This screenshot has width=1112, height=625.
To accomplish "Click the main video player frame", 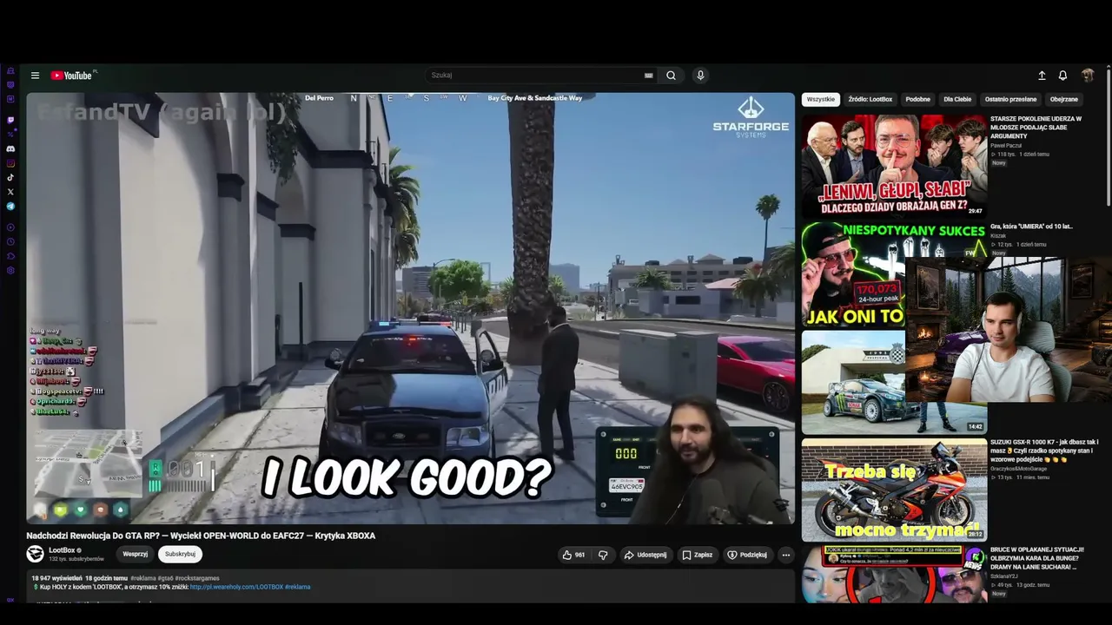I will 410,308.
